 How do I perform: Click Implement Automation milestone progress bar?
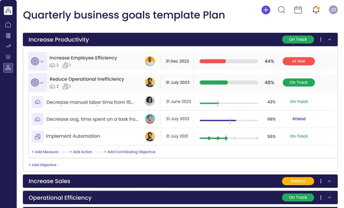point(229,138)
